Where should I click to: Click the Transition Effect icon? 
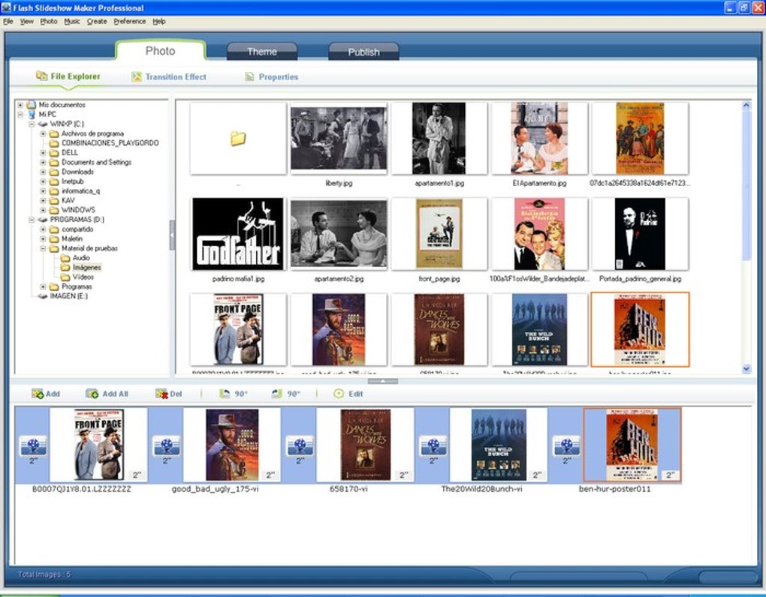pyautogui.click(x=136, y=76)
